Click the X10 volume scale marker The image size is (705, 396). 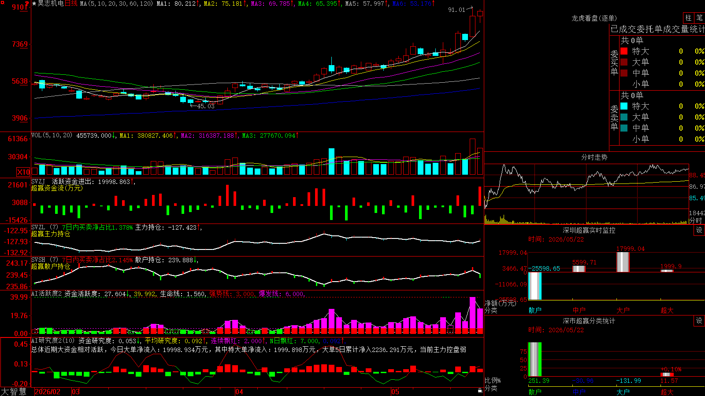point(23,172)
